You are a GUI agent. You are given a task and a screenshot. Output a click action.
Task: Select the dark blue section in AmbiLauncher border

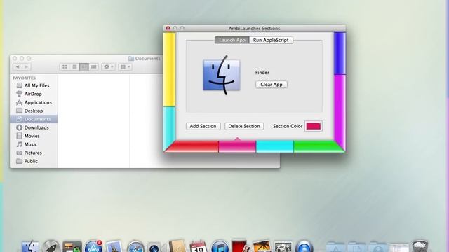point(340,53)
